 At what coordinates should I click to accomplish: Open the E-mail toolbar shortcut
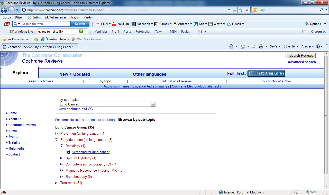click(x=235, y=24)
